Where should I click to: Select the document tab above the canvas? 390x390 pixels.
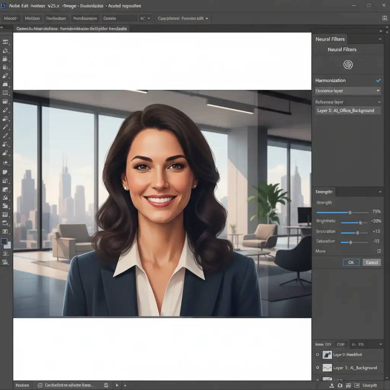(72, 29)
